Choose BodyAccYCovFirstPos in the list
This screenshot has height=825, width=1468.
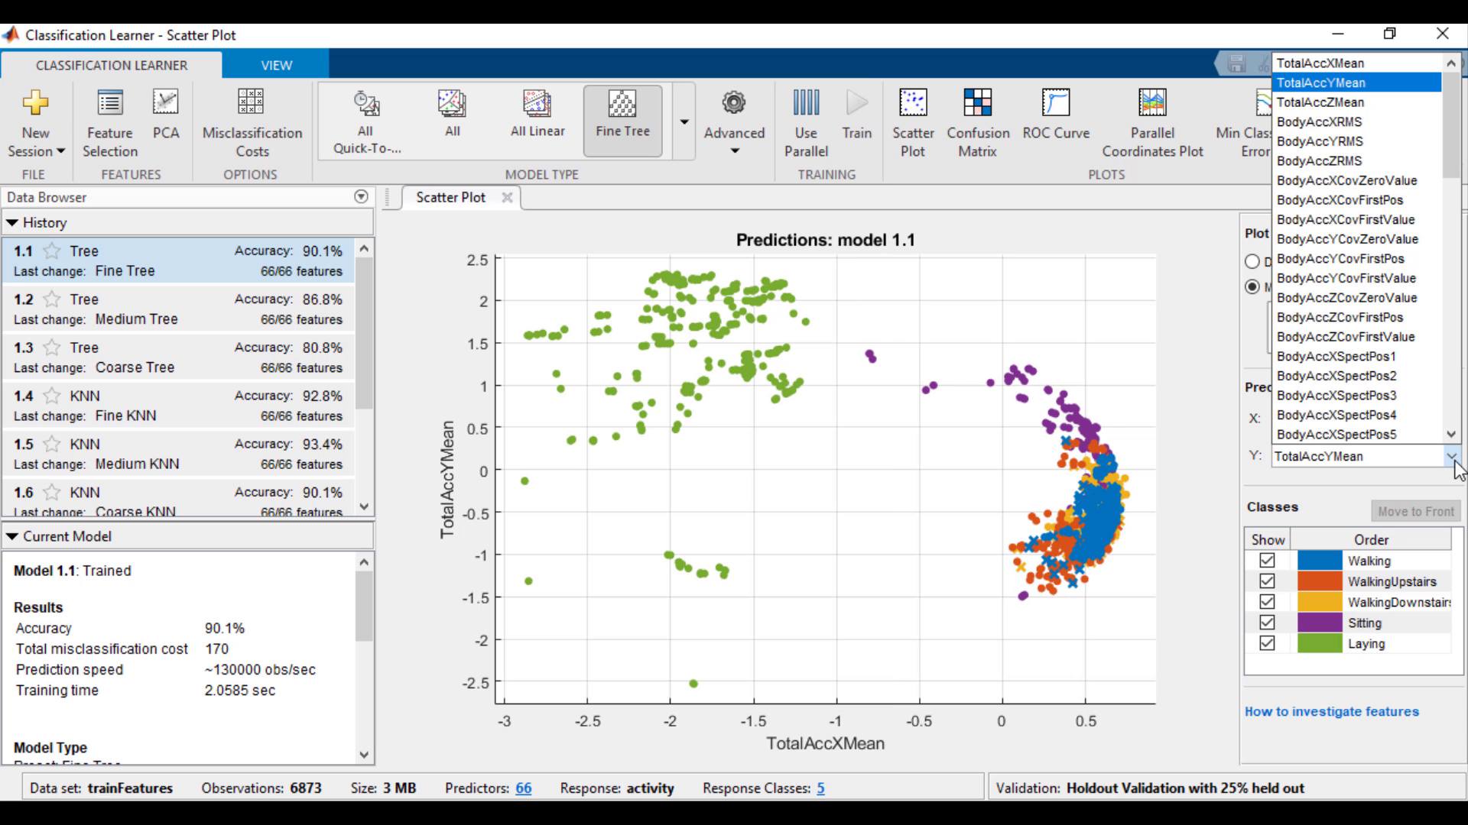[x=1357, y=259]
